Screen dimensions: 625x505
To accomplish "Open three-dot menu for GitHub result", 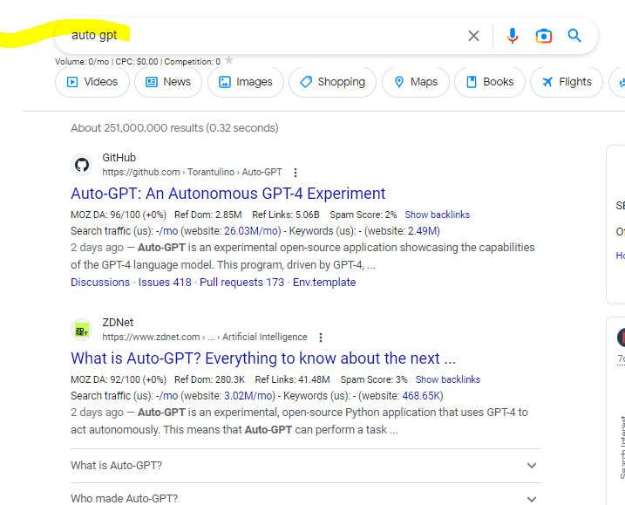I will click(296, 173).
